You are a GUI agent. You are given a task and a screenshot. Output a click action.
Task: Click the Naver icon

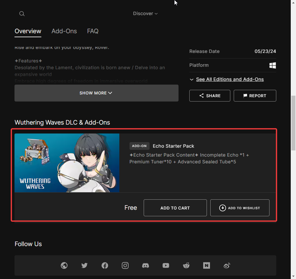pyautogui.click(x=206, y=265)
